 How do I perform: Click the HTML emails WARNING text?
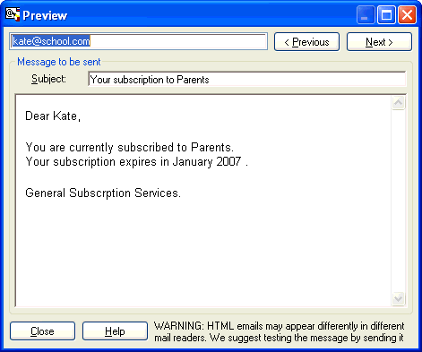(279, 331)
